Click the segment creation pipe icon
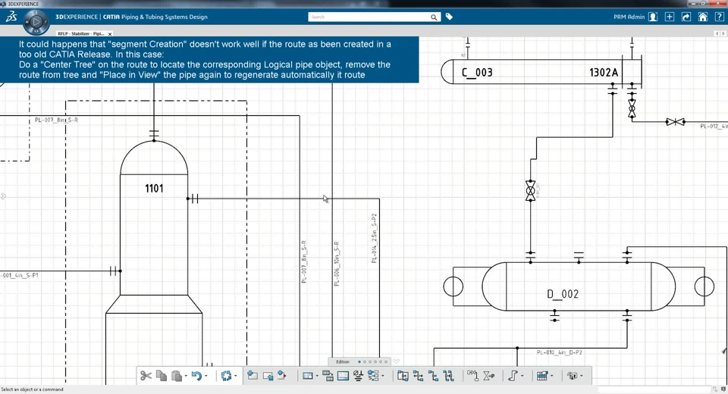 472,376
